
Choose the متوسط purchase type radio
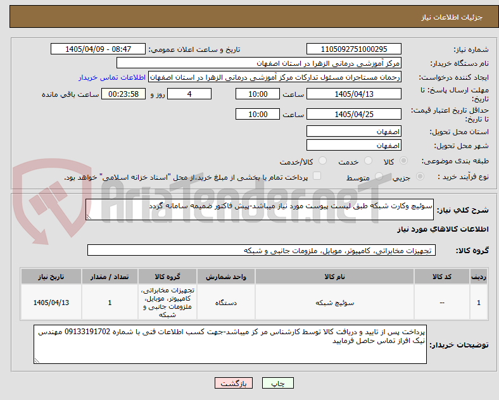(x=379, y=176)
